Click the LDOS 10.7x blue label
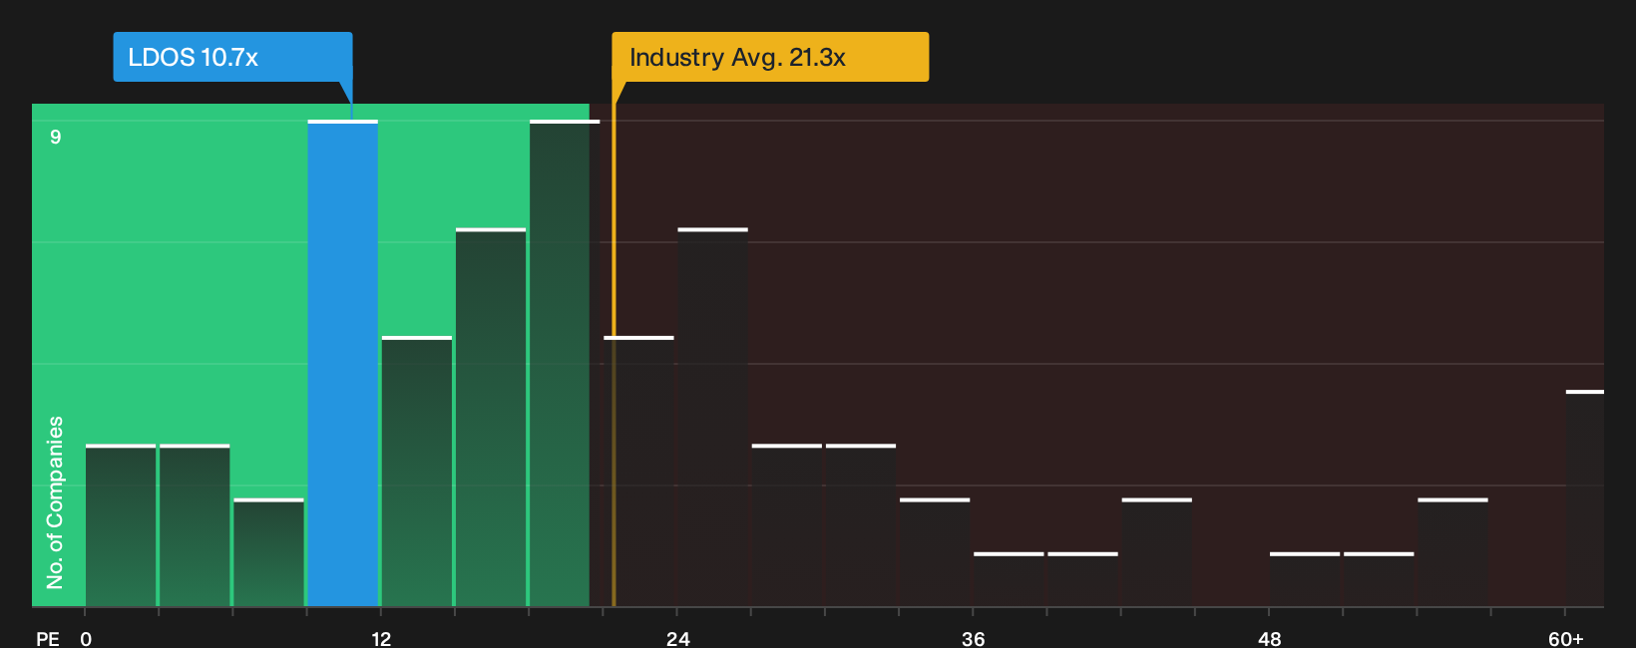1636x648 pixels. coord(232,57)
